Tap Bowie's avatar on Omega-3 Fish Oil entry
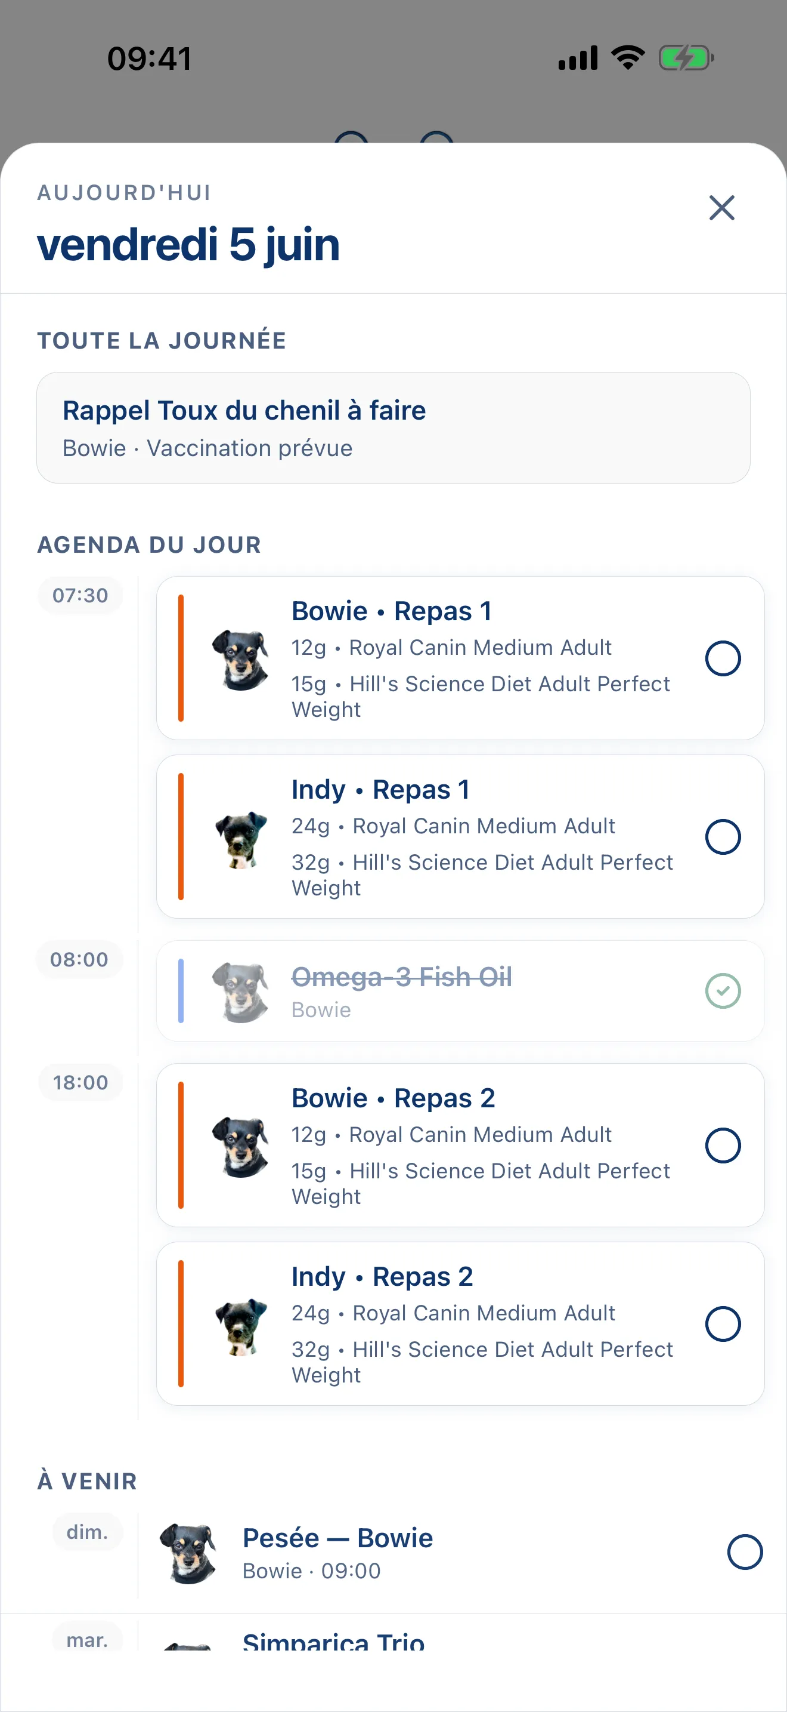This screenshot has width=787, height=1712. 240,992
